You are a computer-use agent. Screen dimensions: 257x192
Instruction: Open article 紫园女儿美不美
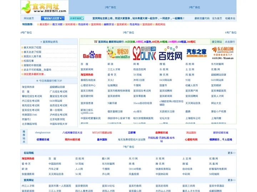pyautogui.click(x=32, y=56)
